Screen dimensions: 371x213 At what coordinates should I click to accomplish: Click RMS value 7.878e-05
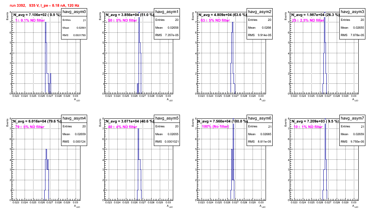[x=357, y=35]
